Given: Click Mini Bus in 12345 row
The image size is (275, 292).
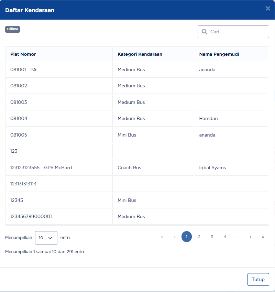Looking at the screenshot, I should click(127, 201).
